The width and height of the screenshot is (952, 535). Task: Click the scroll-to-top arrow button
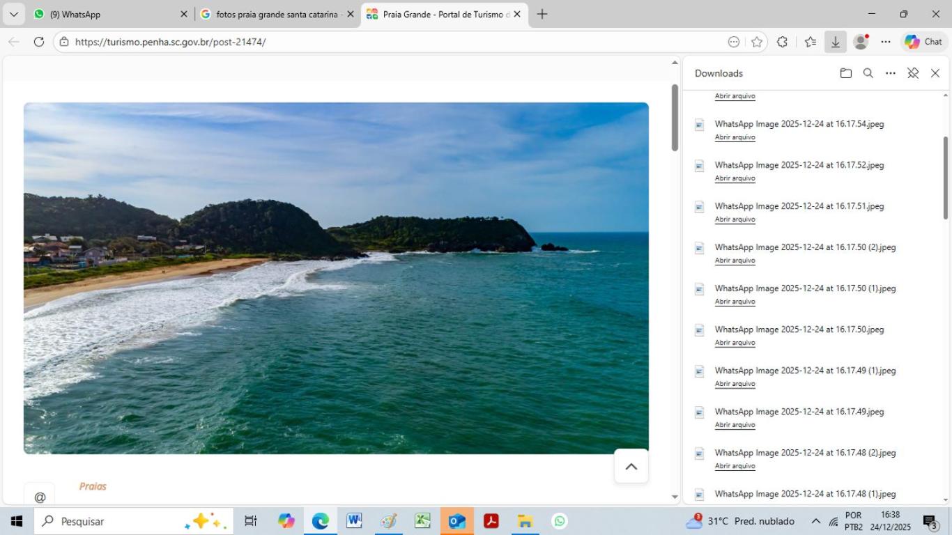point(631,467)
